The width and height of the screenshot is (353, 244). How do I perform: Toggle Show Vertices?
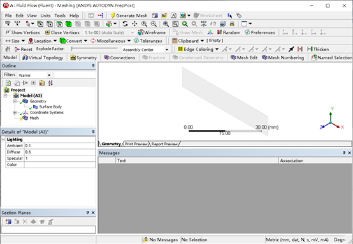click(x=22, y=32)
